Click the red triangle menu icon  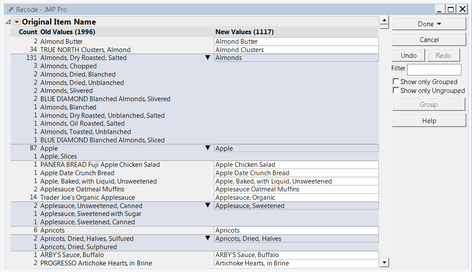point(17,22)
